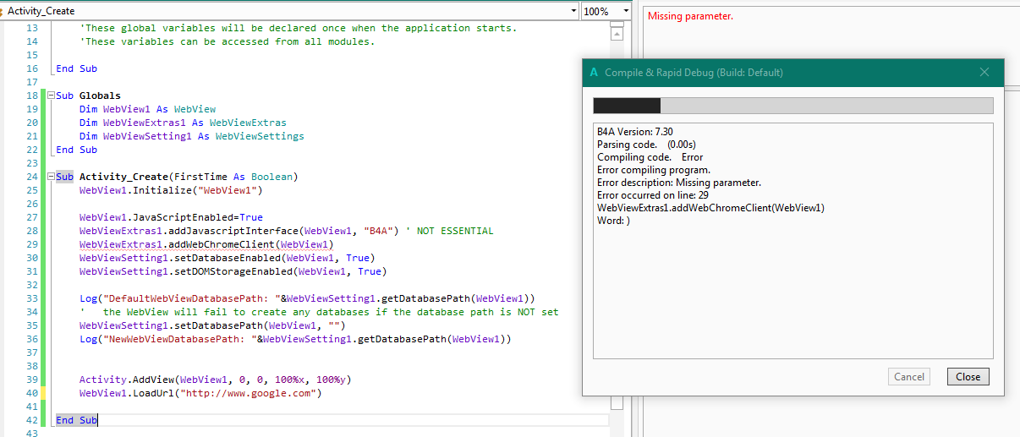1020x437 pixels.
Task: Click line number 29 in the gutter
Action: tap(31, 244)
